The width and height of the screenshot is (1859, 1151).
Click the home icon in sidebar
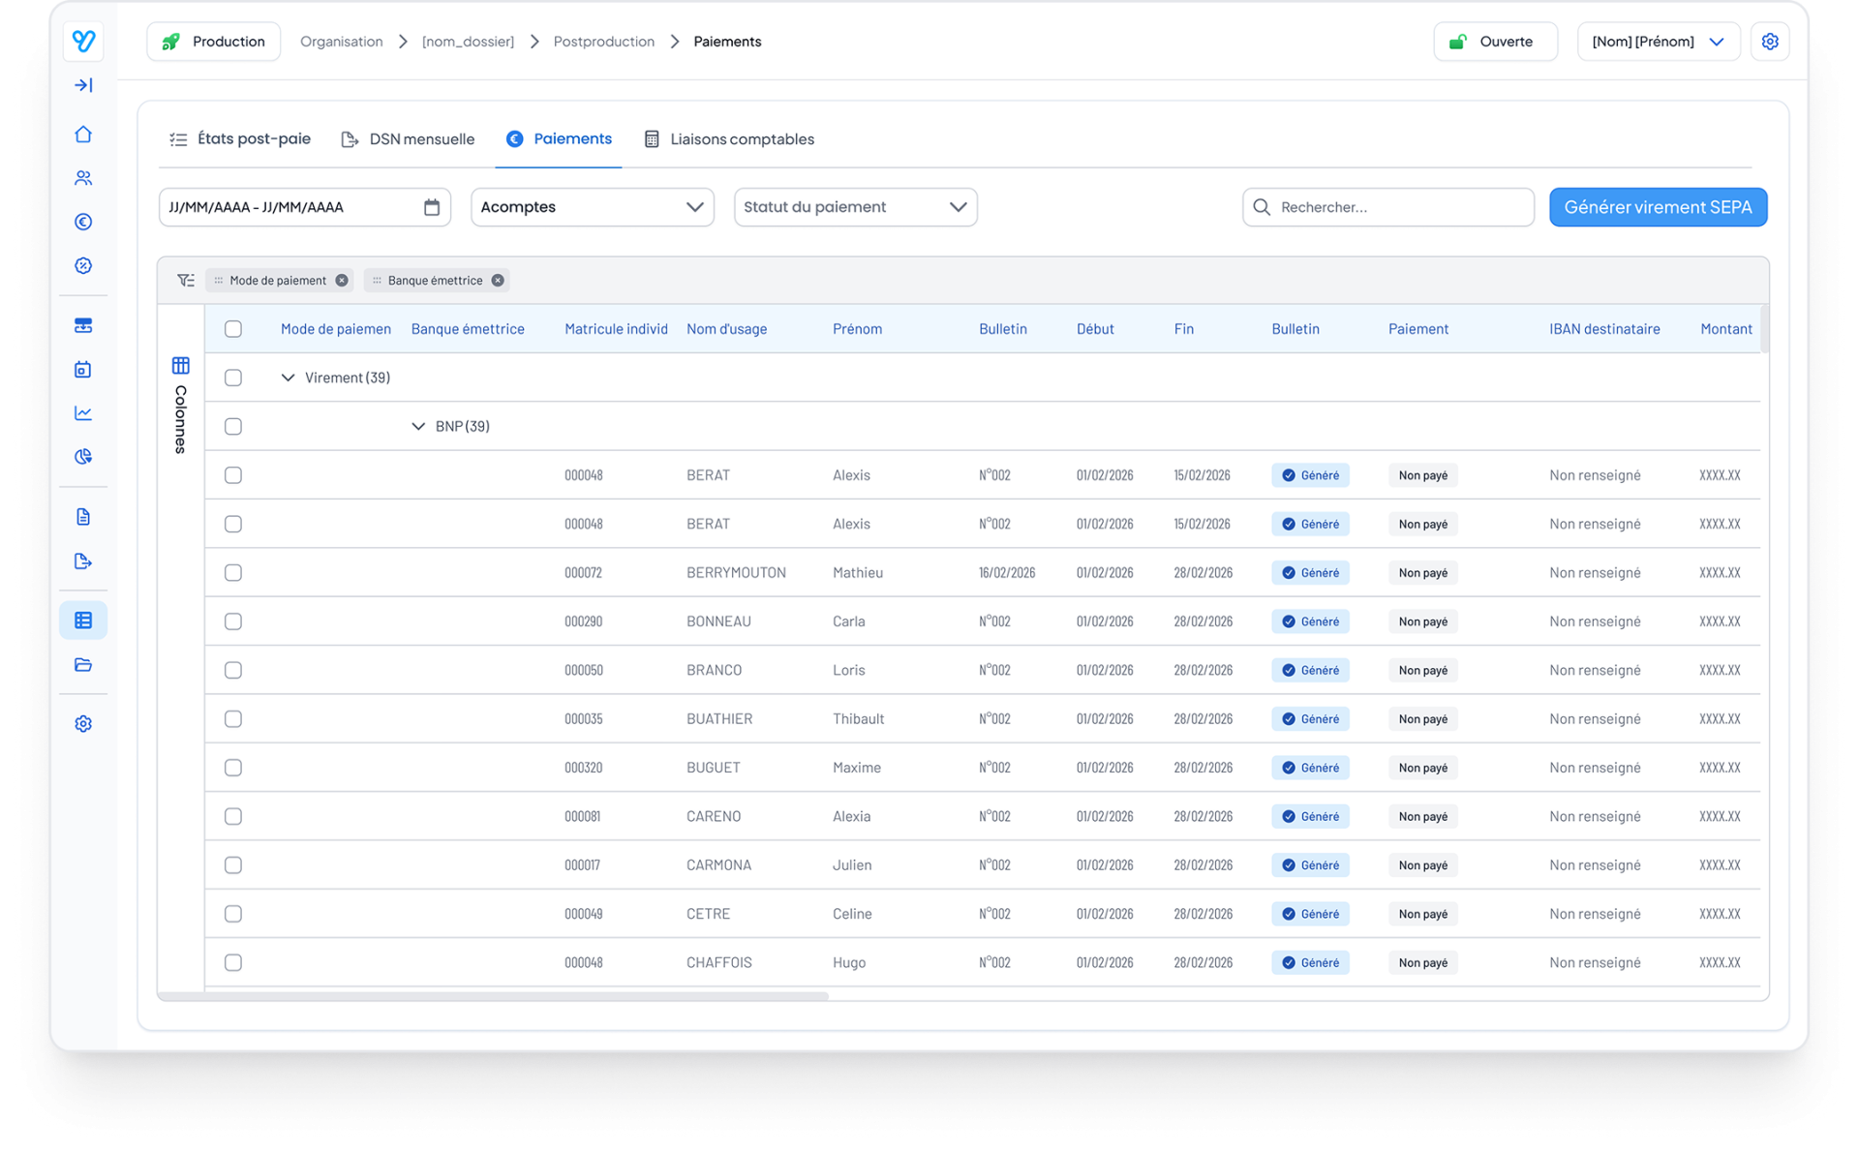[83, 135]
